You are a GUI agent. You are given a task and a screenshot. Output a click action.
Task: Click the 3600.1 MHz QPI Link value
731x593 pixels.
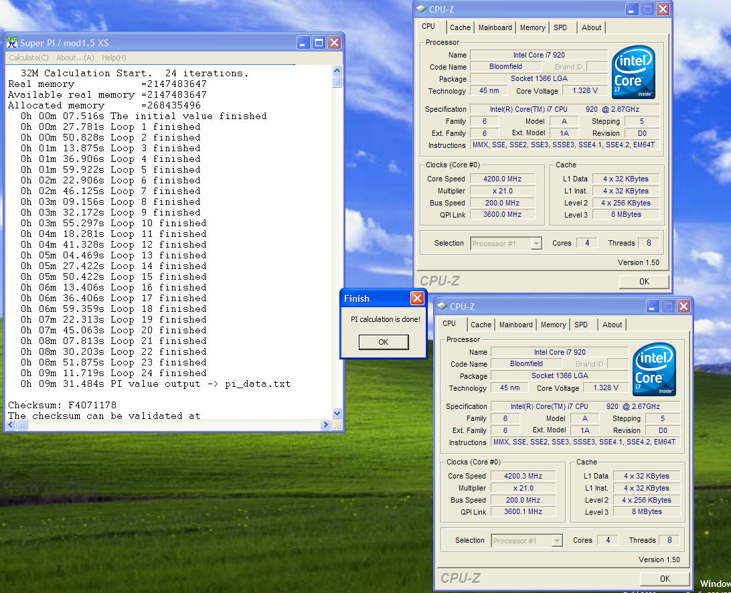click(523, 511)
